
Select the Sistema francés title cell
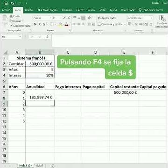click(x=31, y=58)
